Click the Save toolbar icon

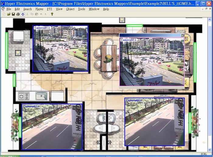coord(13,14)
